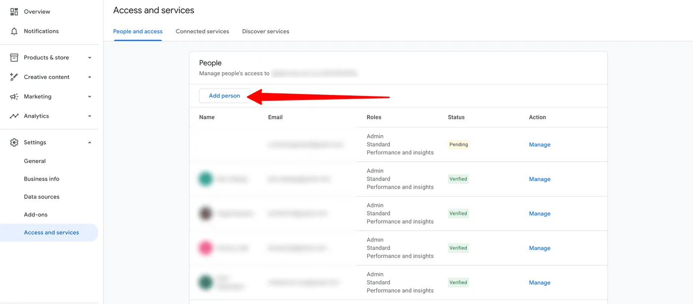Click the Roles column header

coord(374,117)
